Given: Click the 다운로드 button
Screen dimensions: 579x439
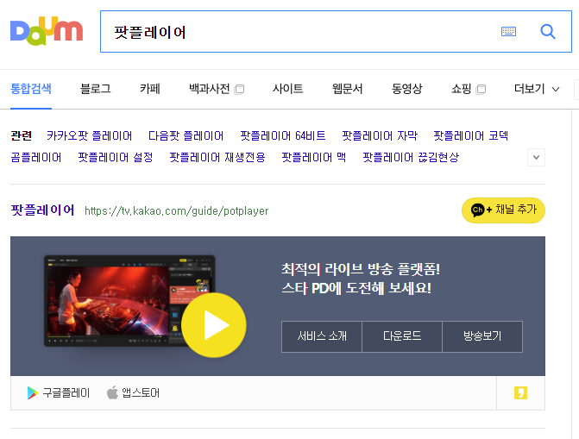Looking at the screenshot, I should (x=402, y=336).
